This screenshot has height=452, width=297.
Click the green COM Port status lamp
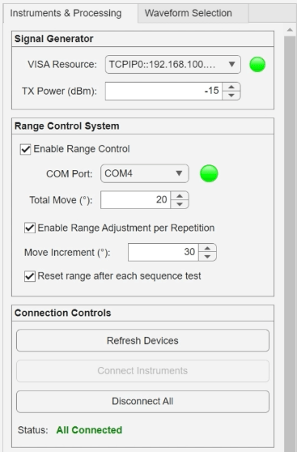point(209,173)
